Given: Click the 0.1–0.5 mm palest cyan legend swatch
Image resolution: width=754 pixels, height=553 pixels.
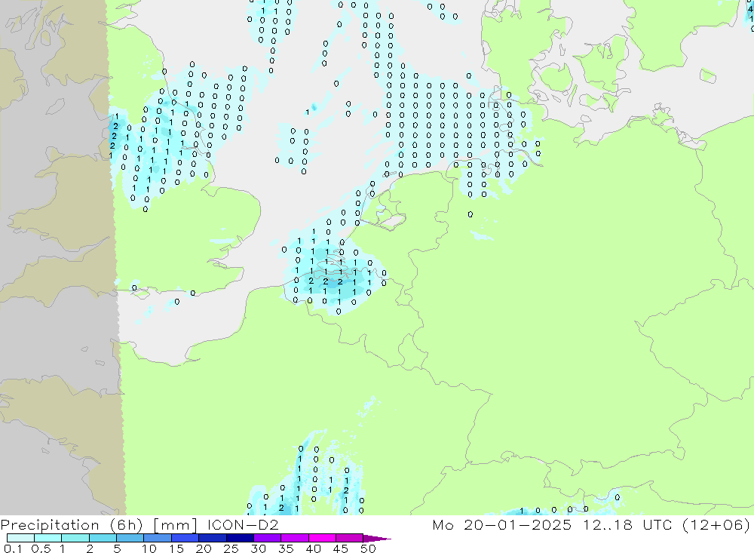Looking at the screenshot, I should 20,538.
